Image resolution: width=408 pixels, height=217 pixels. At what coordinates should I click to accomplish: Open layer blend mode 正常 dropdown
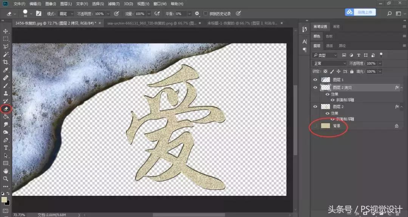pos(329,63)
